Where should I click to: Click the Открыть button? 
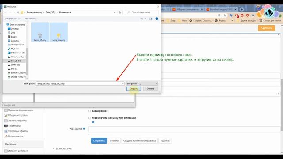(134, 89)
